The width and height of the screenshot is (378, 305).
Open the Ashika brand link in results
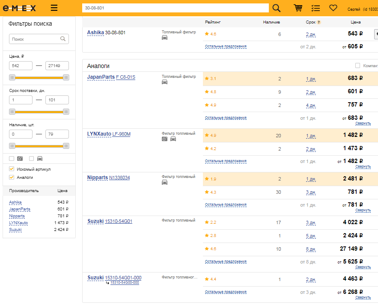pos(95,33)
